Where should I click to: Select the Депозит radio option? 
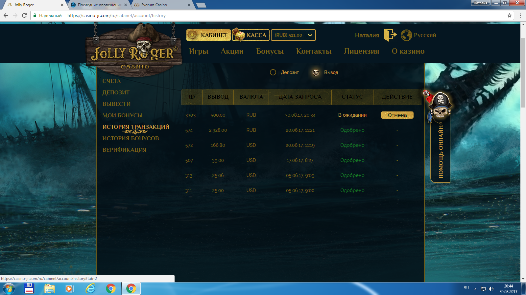[273, 72]
